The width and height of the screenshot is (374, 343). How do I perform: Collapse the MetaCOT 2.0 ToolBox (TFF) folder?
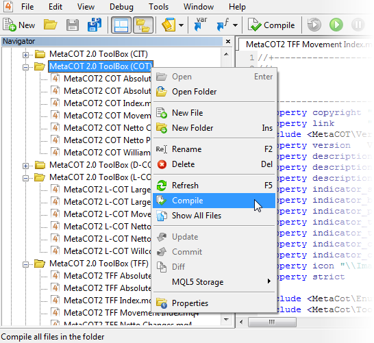(x=25, y=264)
